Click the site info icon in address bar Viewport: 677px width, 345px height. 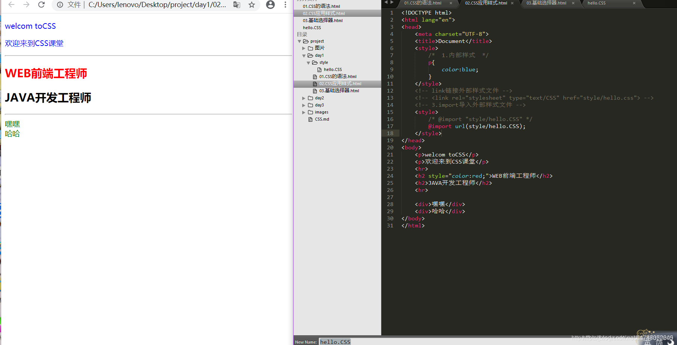pos(60,4)
